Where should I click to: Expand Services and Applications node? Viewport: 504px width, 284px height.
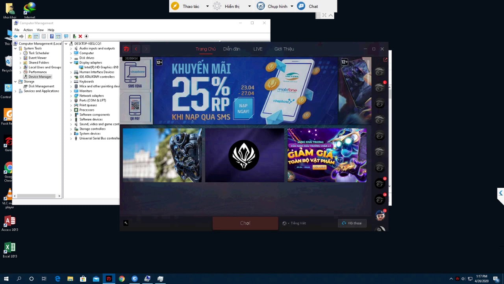[x=16, y=91]
